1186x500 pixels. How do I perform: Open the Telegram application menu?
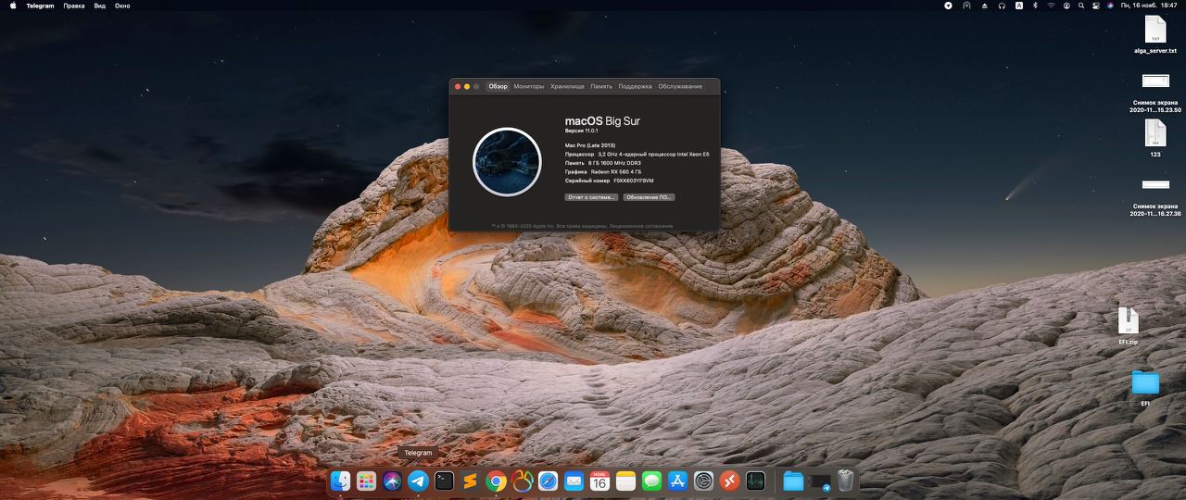tap(40, 6)
